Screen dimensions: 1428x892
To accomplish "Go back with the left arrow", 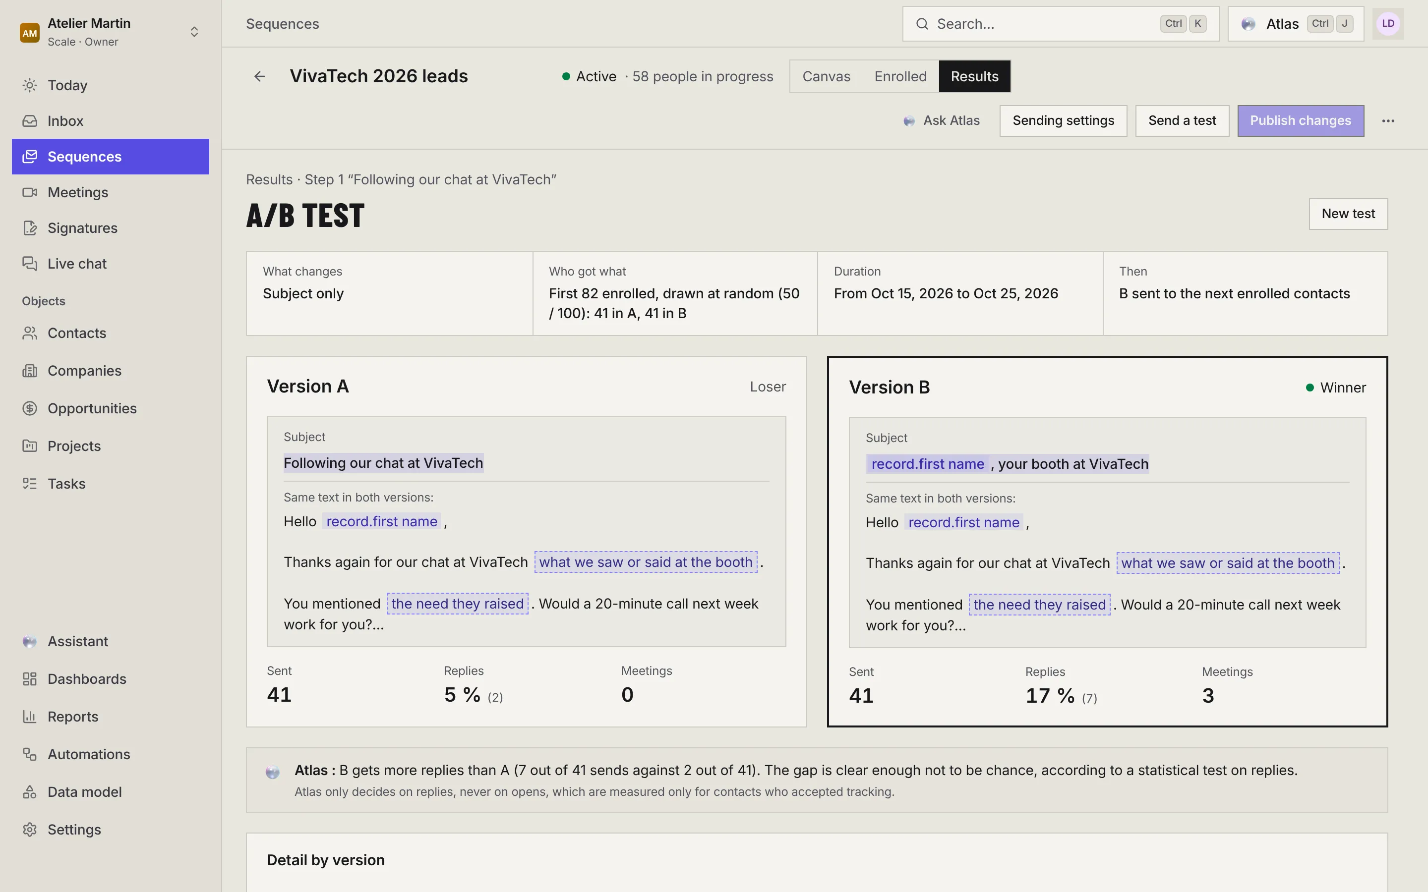I will tap(260, 76).
